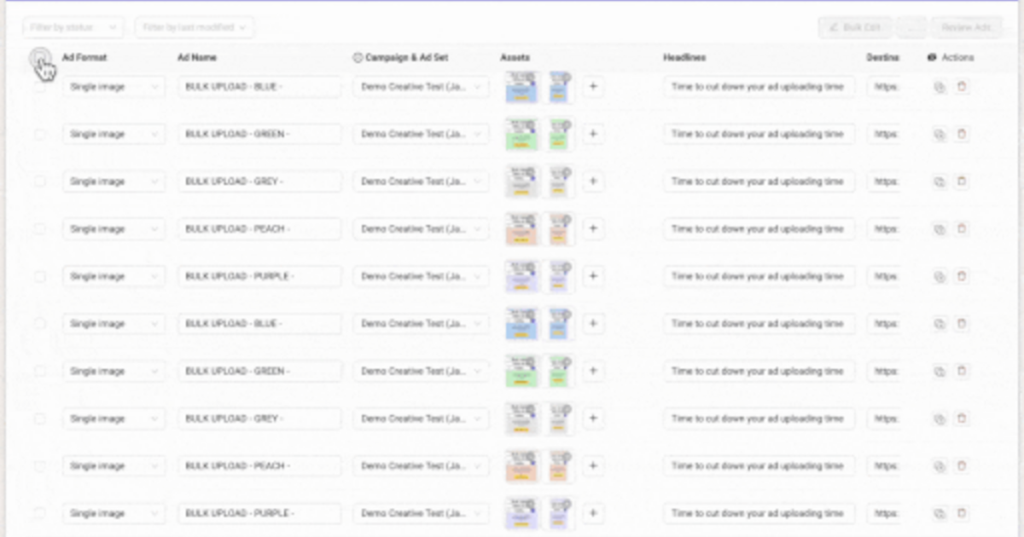
Task: Add an asset to the first GREEN ad
Action: pos(593,134)
